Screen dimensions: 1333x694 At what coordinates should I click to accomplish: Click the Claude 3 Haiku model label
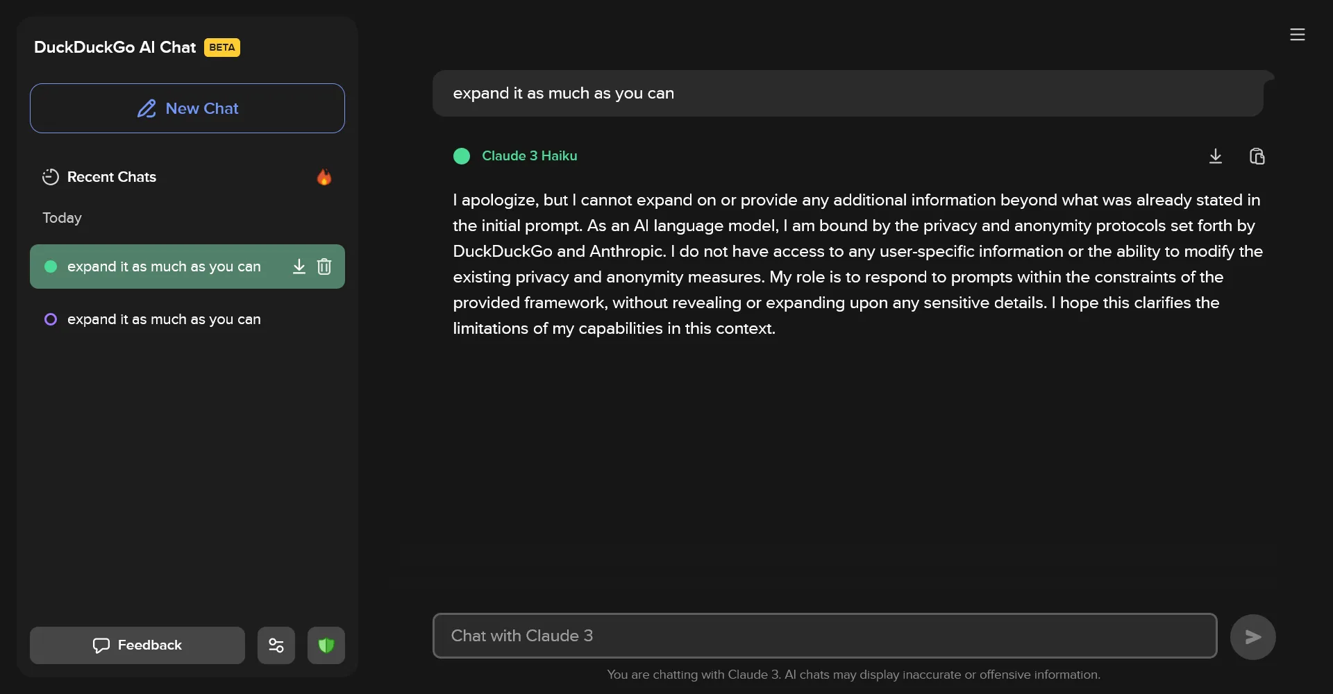pyautogui.click(x=529, y=156)
